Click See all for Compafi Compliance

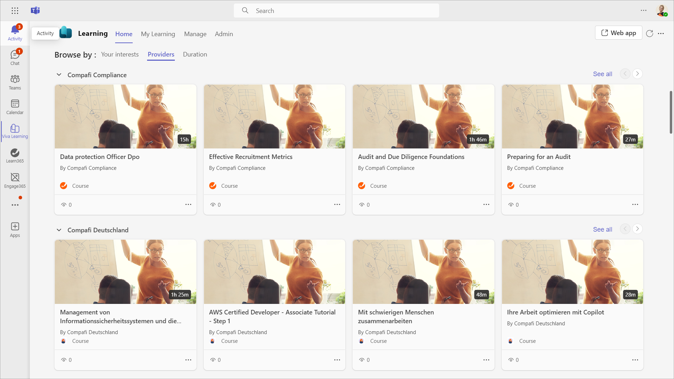point(602,74)
